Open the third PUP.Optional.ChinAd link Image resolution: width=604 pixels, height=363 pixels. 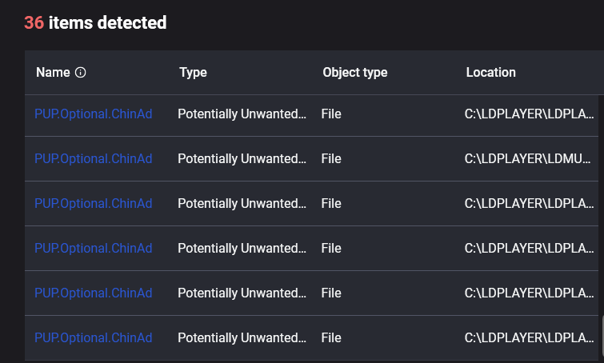[x=93, y=204]
